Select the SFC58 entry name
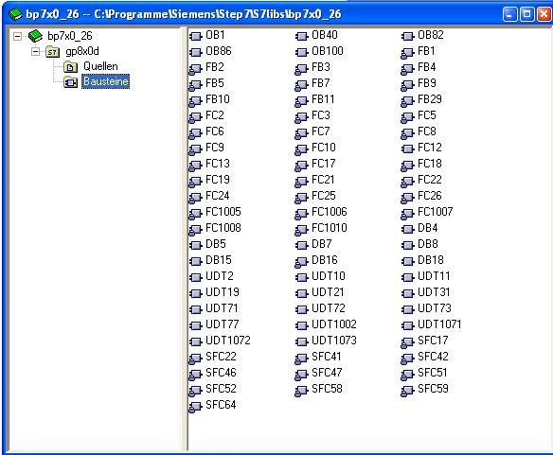This screenshot has height=455, width=553. click(x=327, y=389)
